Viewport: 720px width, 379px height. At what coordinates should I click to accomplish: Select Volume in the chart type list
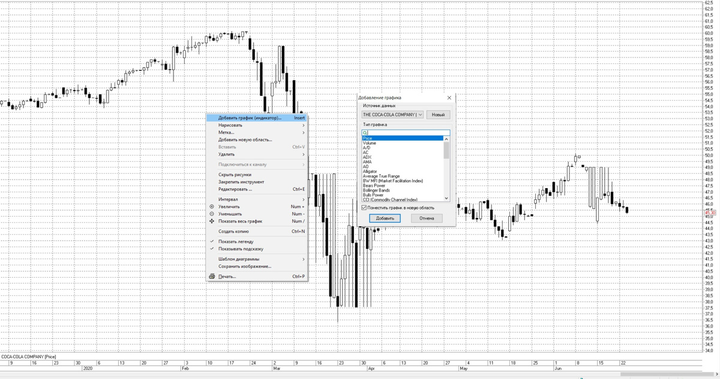pyautogui.click(x=403, y=143)
